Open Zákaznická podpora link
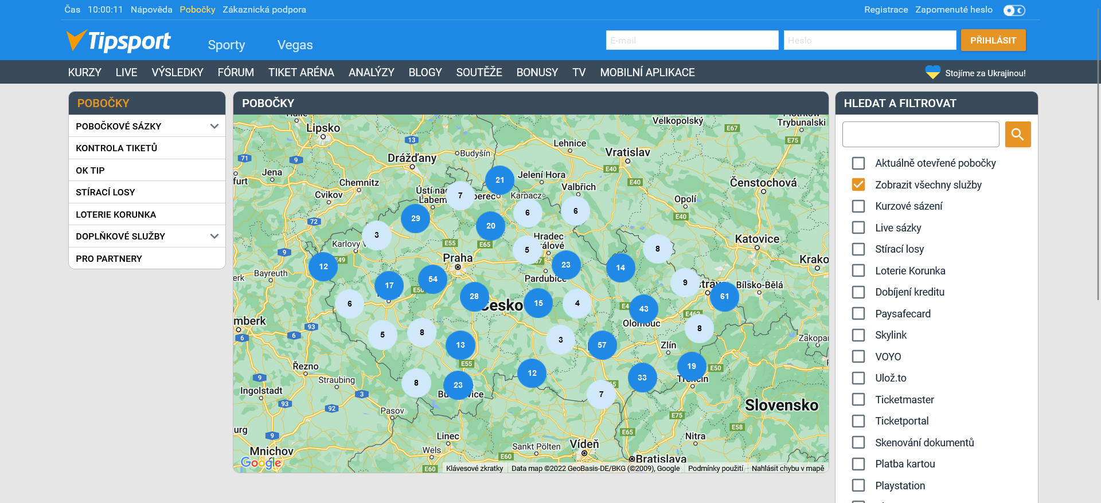 264,10
